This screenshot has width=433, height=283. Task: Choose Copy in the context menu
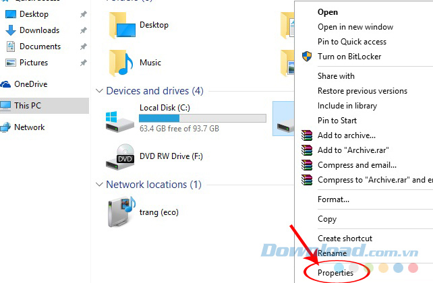[327, 219]
